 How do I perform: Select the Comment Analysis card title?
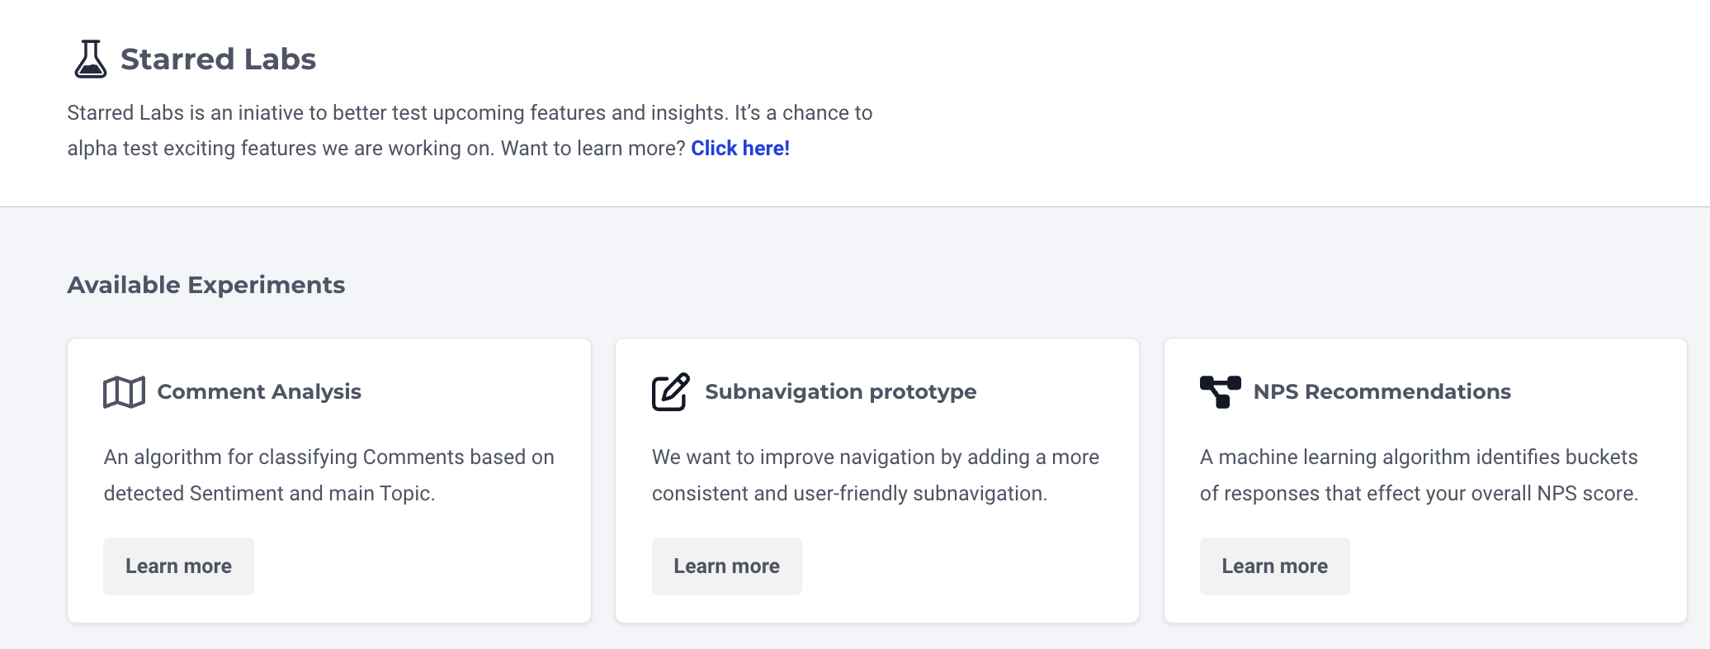point(259,392)
